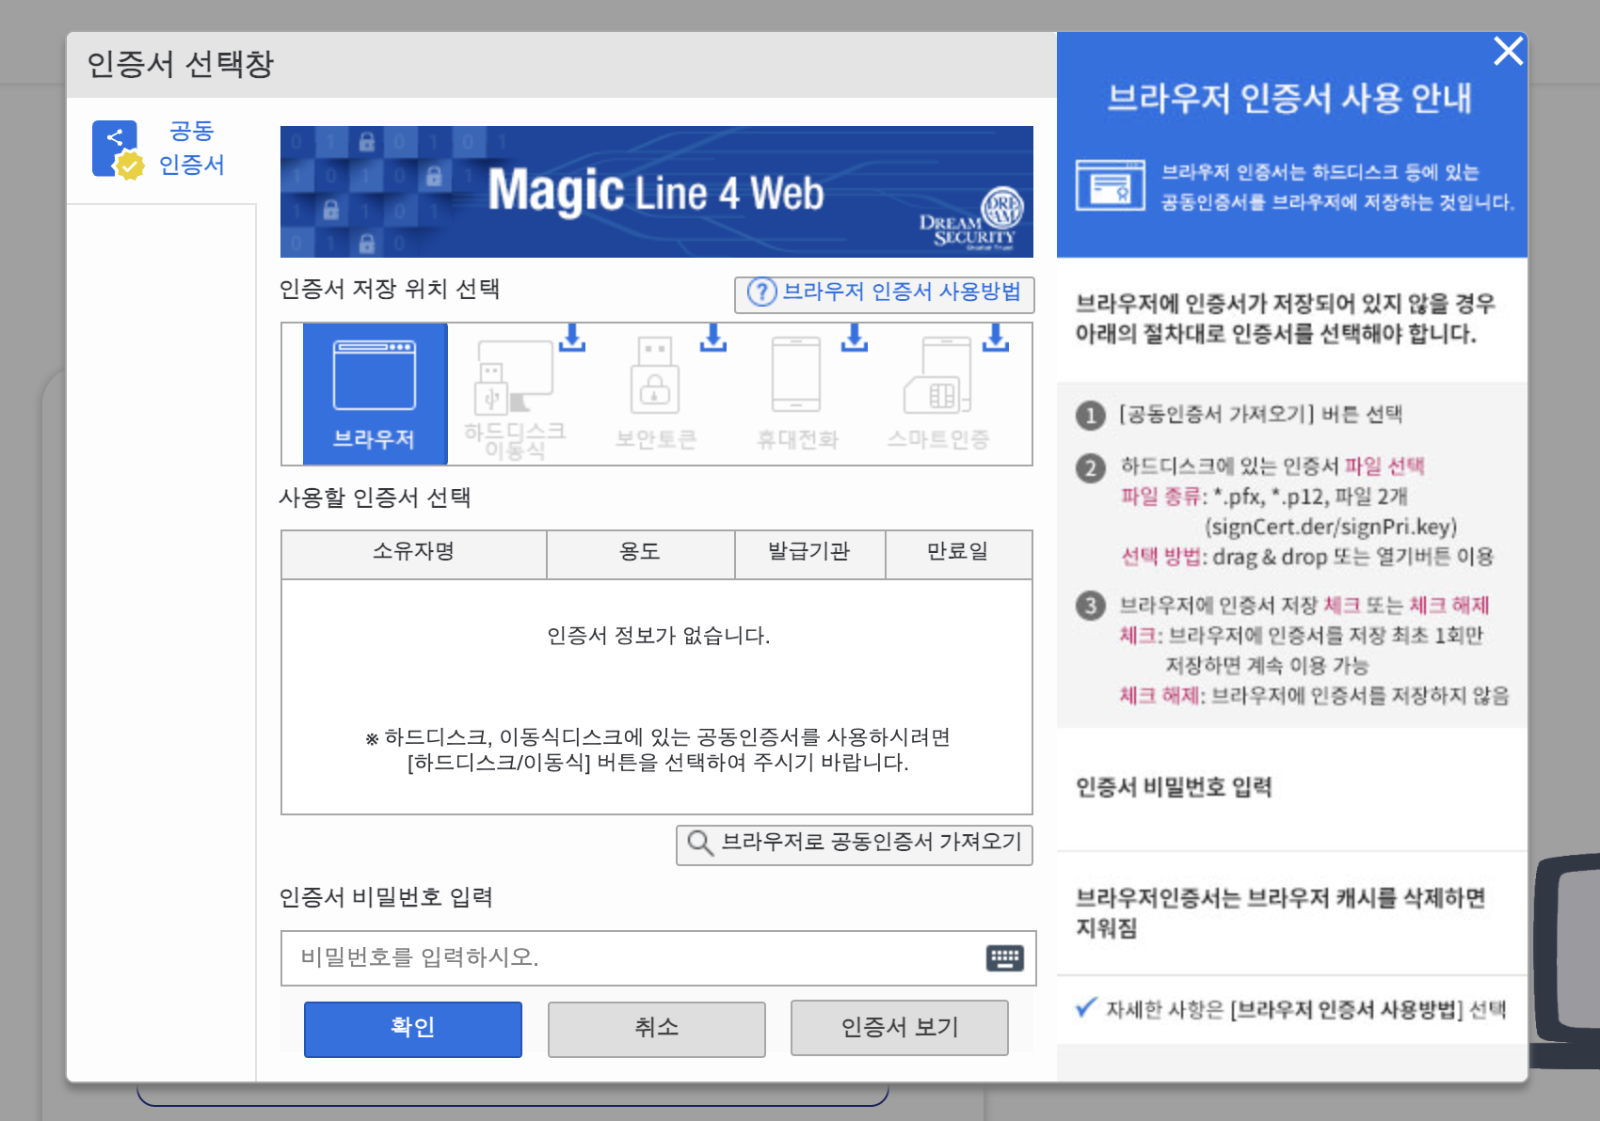Open 브라우저 인증서 사용방법 help
The image size is (1600, 1121).
(884, 293)
